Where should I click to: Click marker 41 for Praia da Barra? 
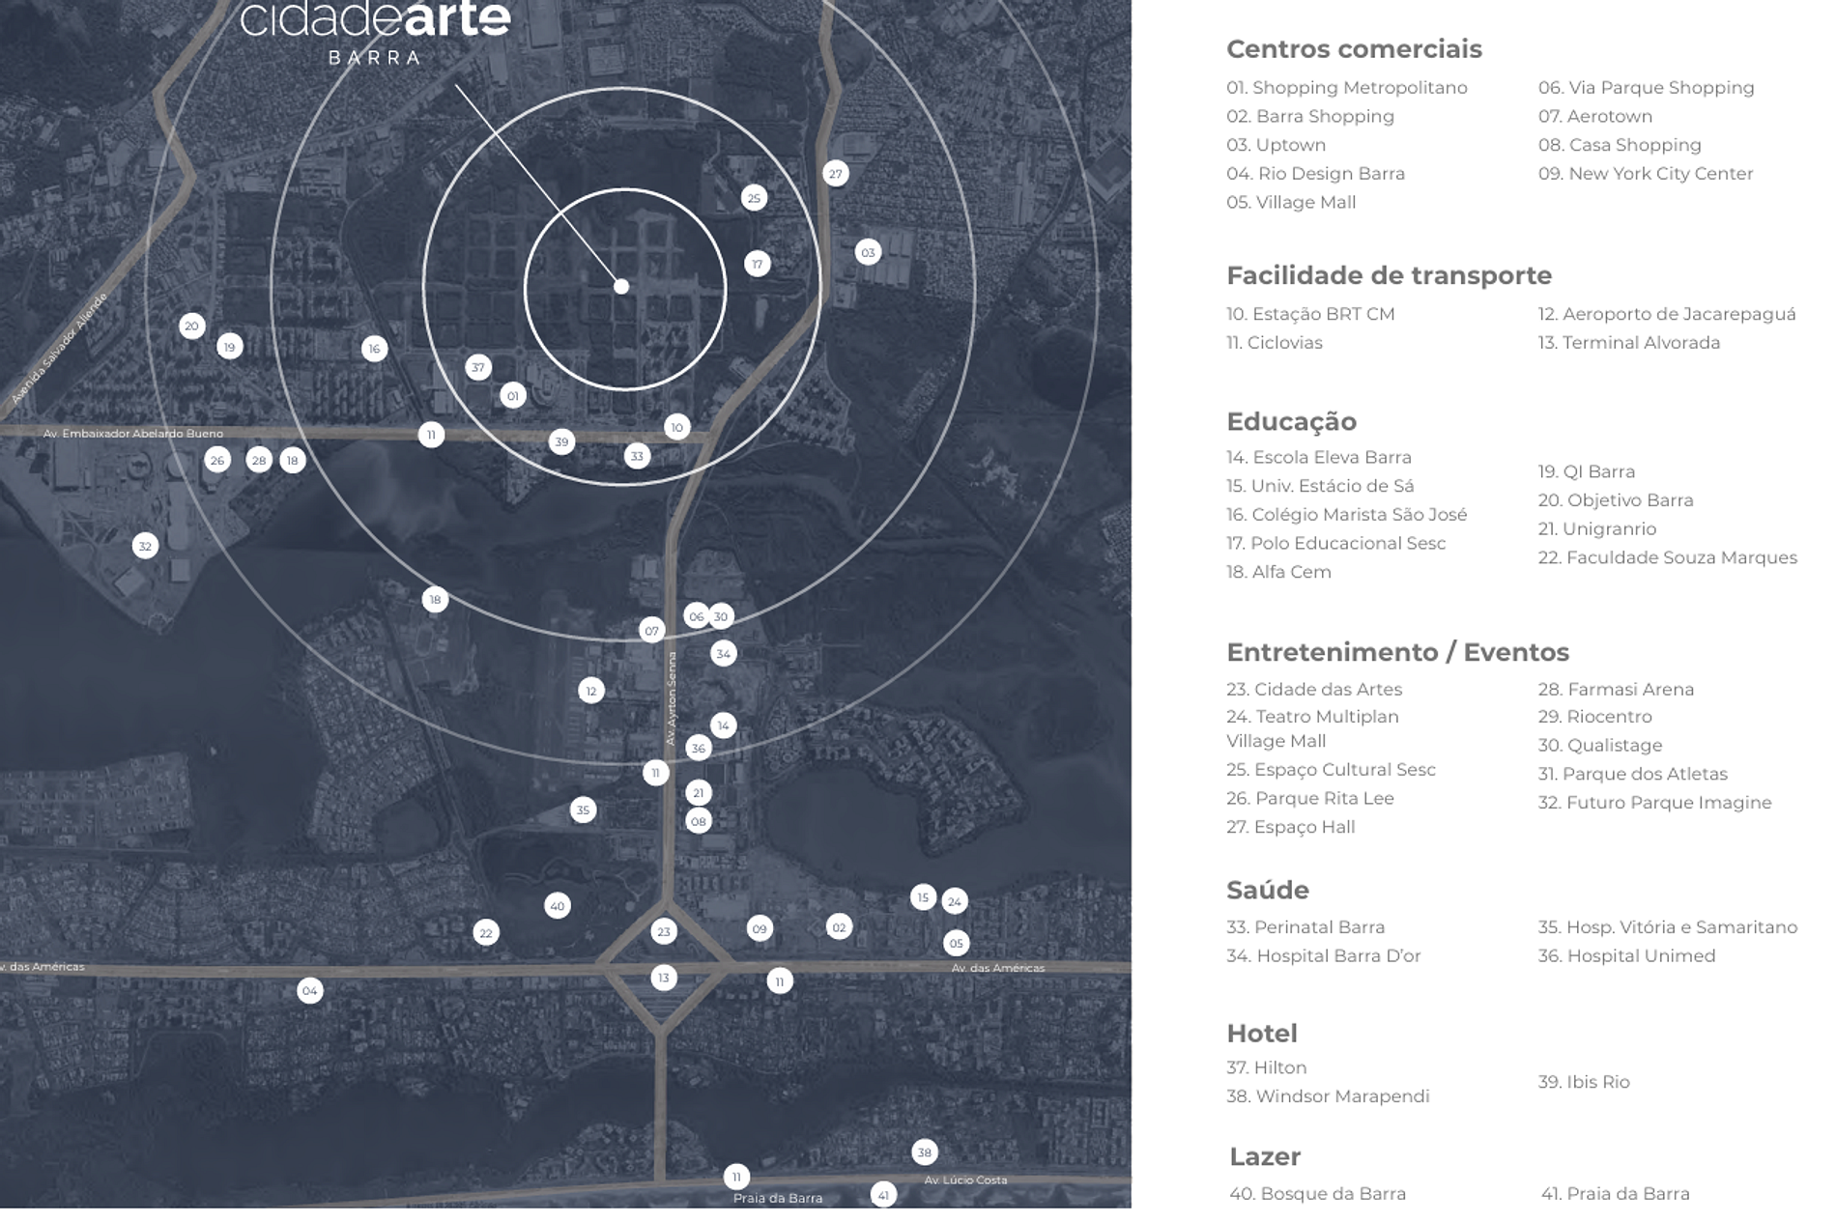pyautogui.click(x=883, y=1195)
